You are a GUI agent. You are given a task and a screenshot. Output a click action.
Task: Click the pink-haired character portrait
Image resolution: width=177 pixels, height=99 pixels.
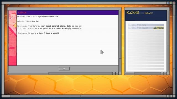click(x=12, y=38)
